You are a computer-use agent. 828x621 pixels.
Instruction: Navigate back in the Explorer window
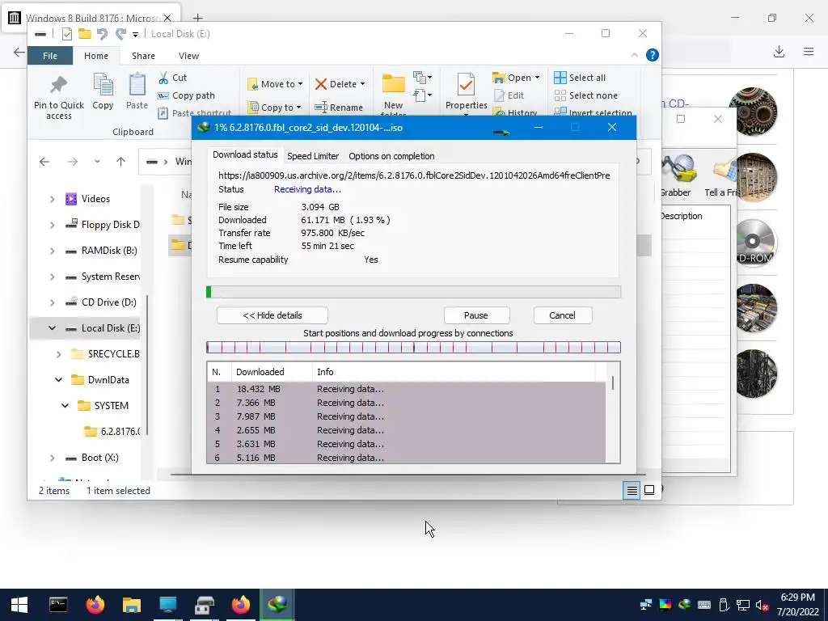click(x=44, y=162)
